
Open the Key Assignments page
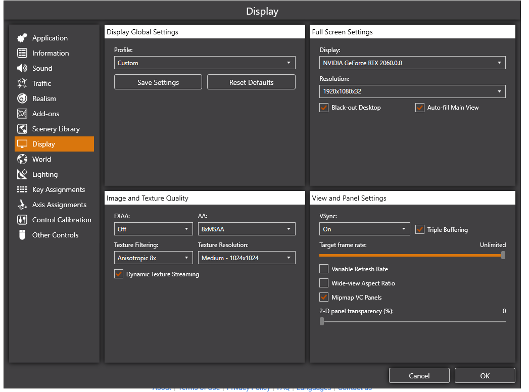point(55,189)
